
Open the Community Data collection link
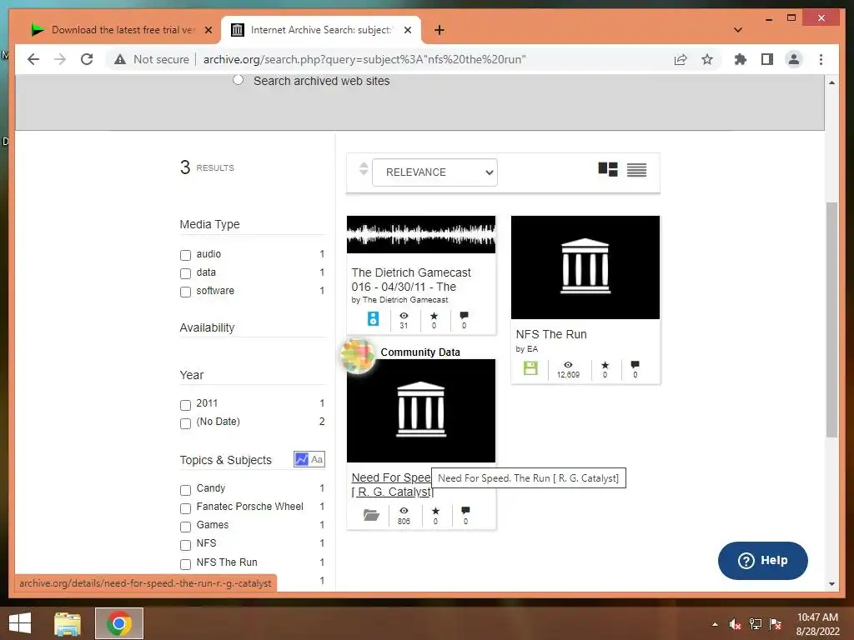420,352
